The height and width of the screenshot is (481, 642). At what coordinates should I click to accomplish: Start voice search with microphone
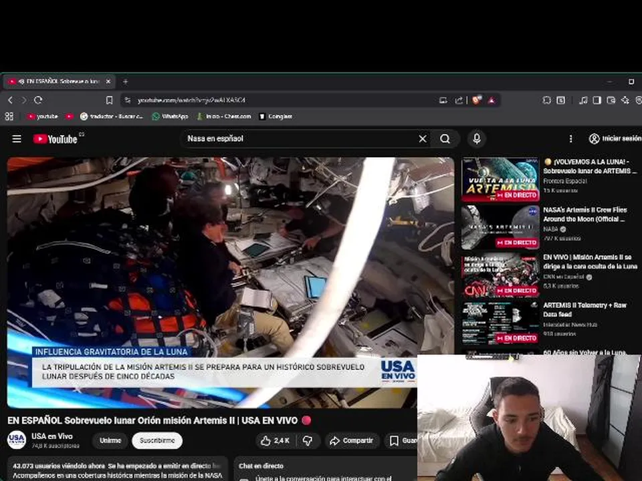click(477, 139)
